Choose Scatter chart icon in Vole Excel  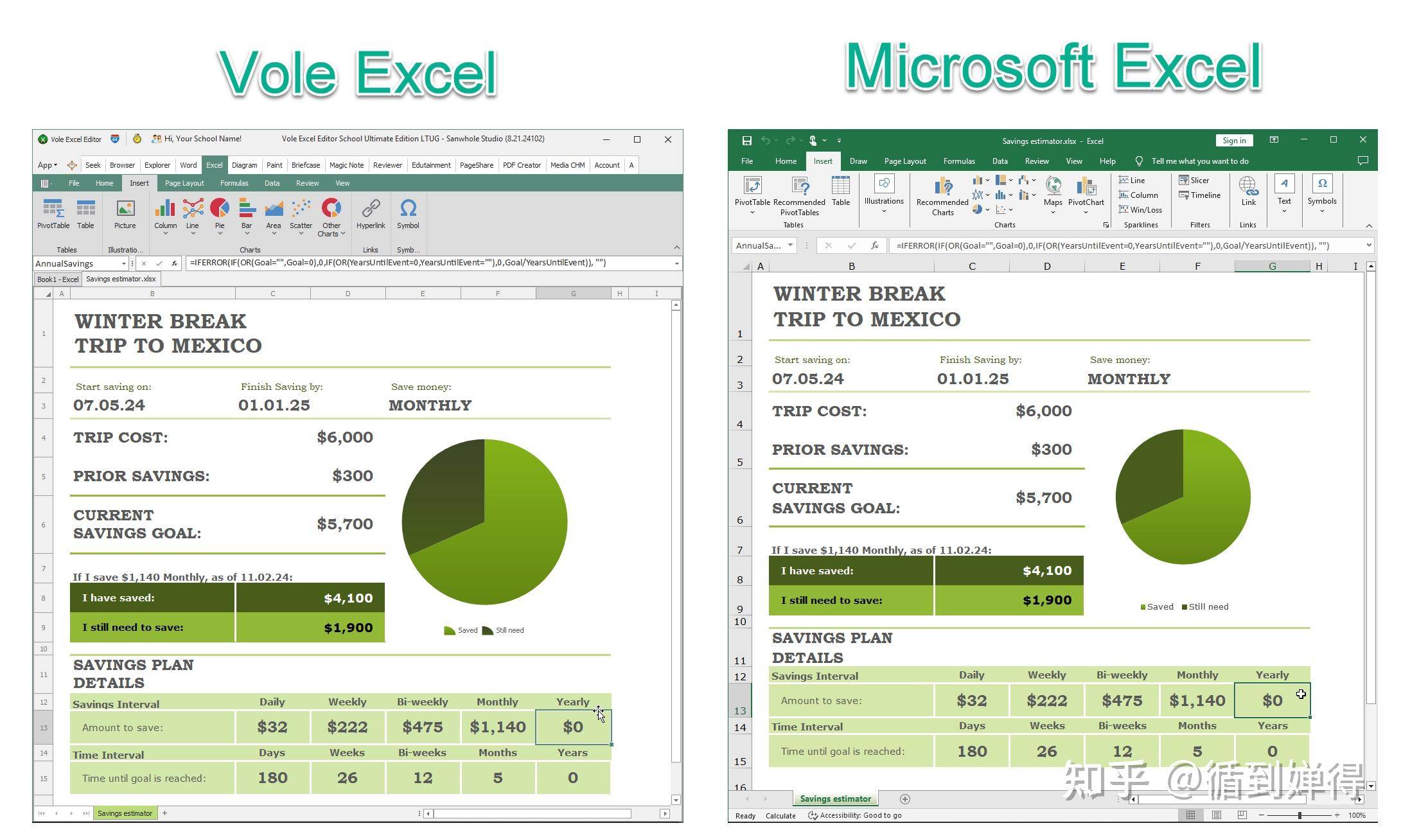click(301, 208)
